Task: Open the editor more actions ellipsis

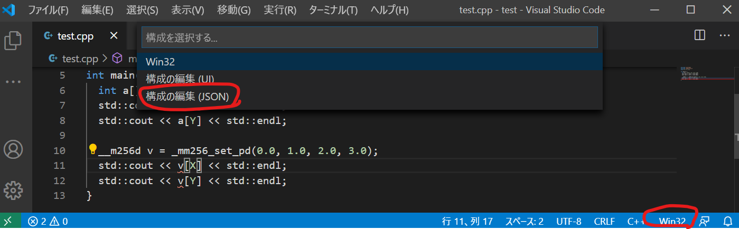Action: coord(724,36)
